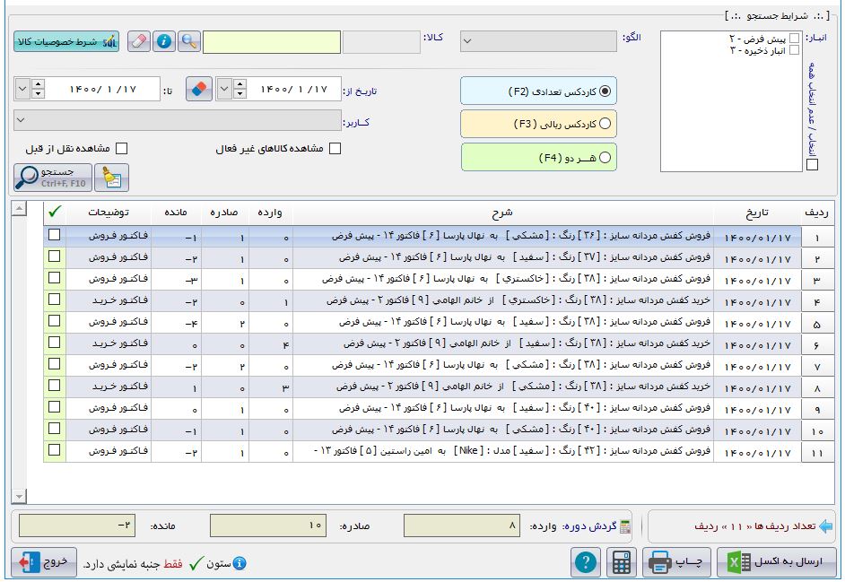This screenshot has width=845, height=582.
Task: Open the calculator icon button
Action: coord(621,562)
